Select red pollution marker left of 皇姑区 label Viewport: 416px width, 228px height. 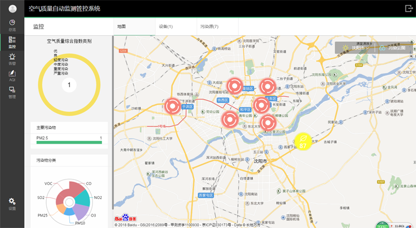pos(235,86)
